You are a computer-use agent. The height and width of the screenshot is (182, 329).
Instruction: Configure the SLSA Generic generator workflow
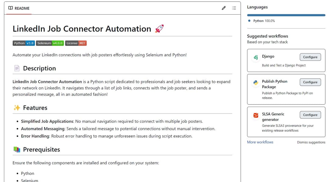(310, 115)
